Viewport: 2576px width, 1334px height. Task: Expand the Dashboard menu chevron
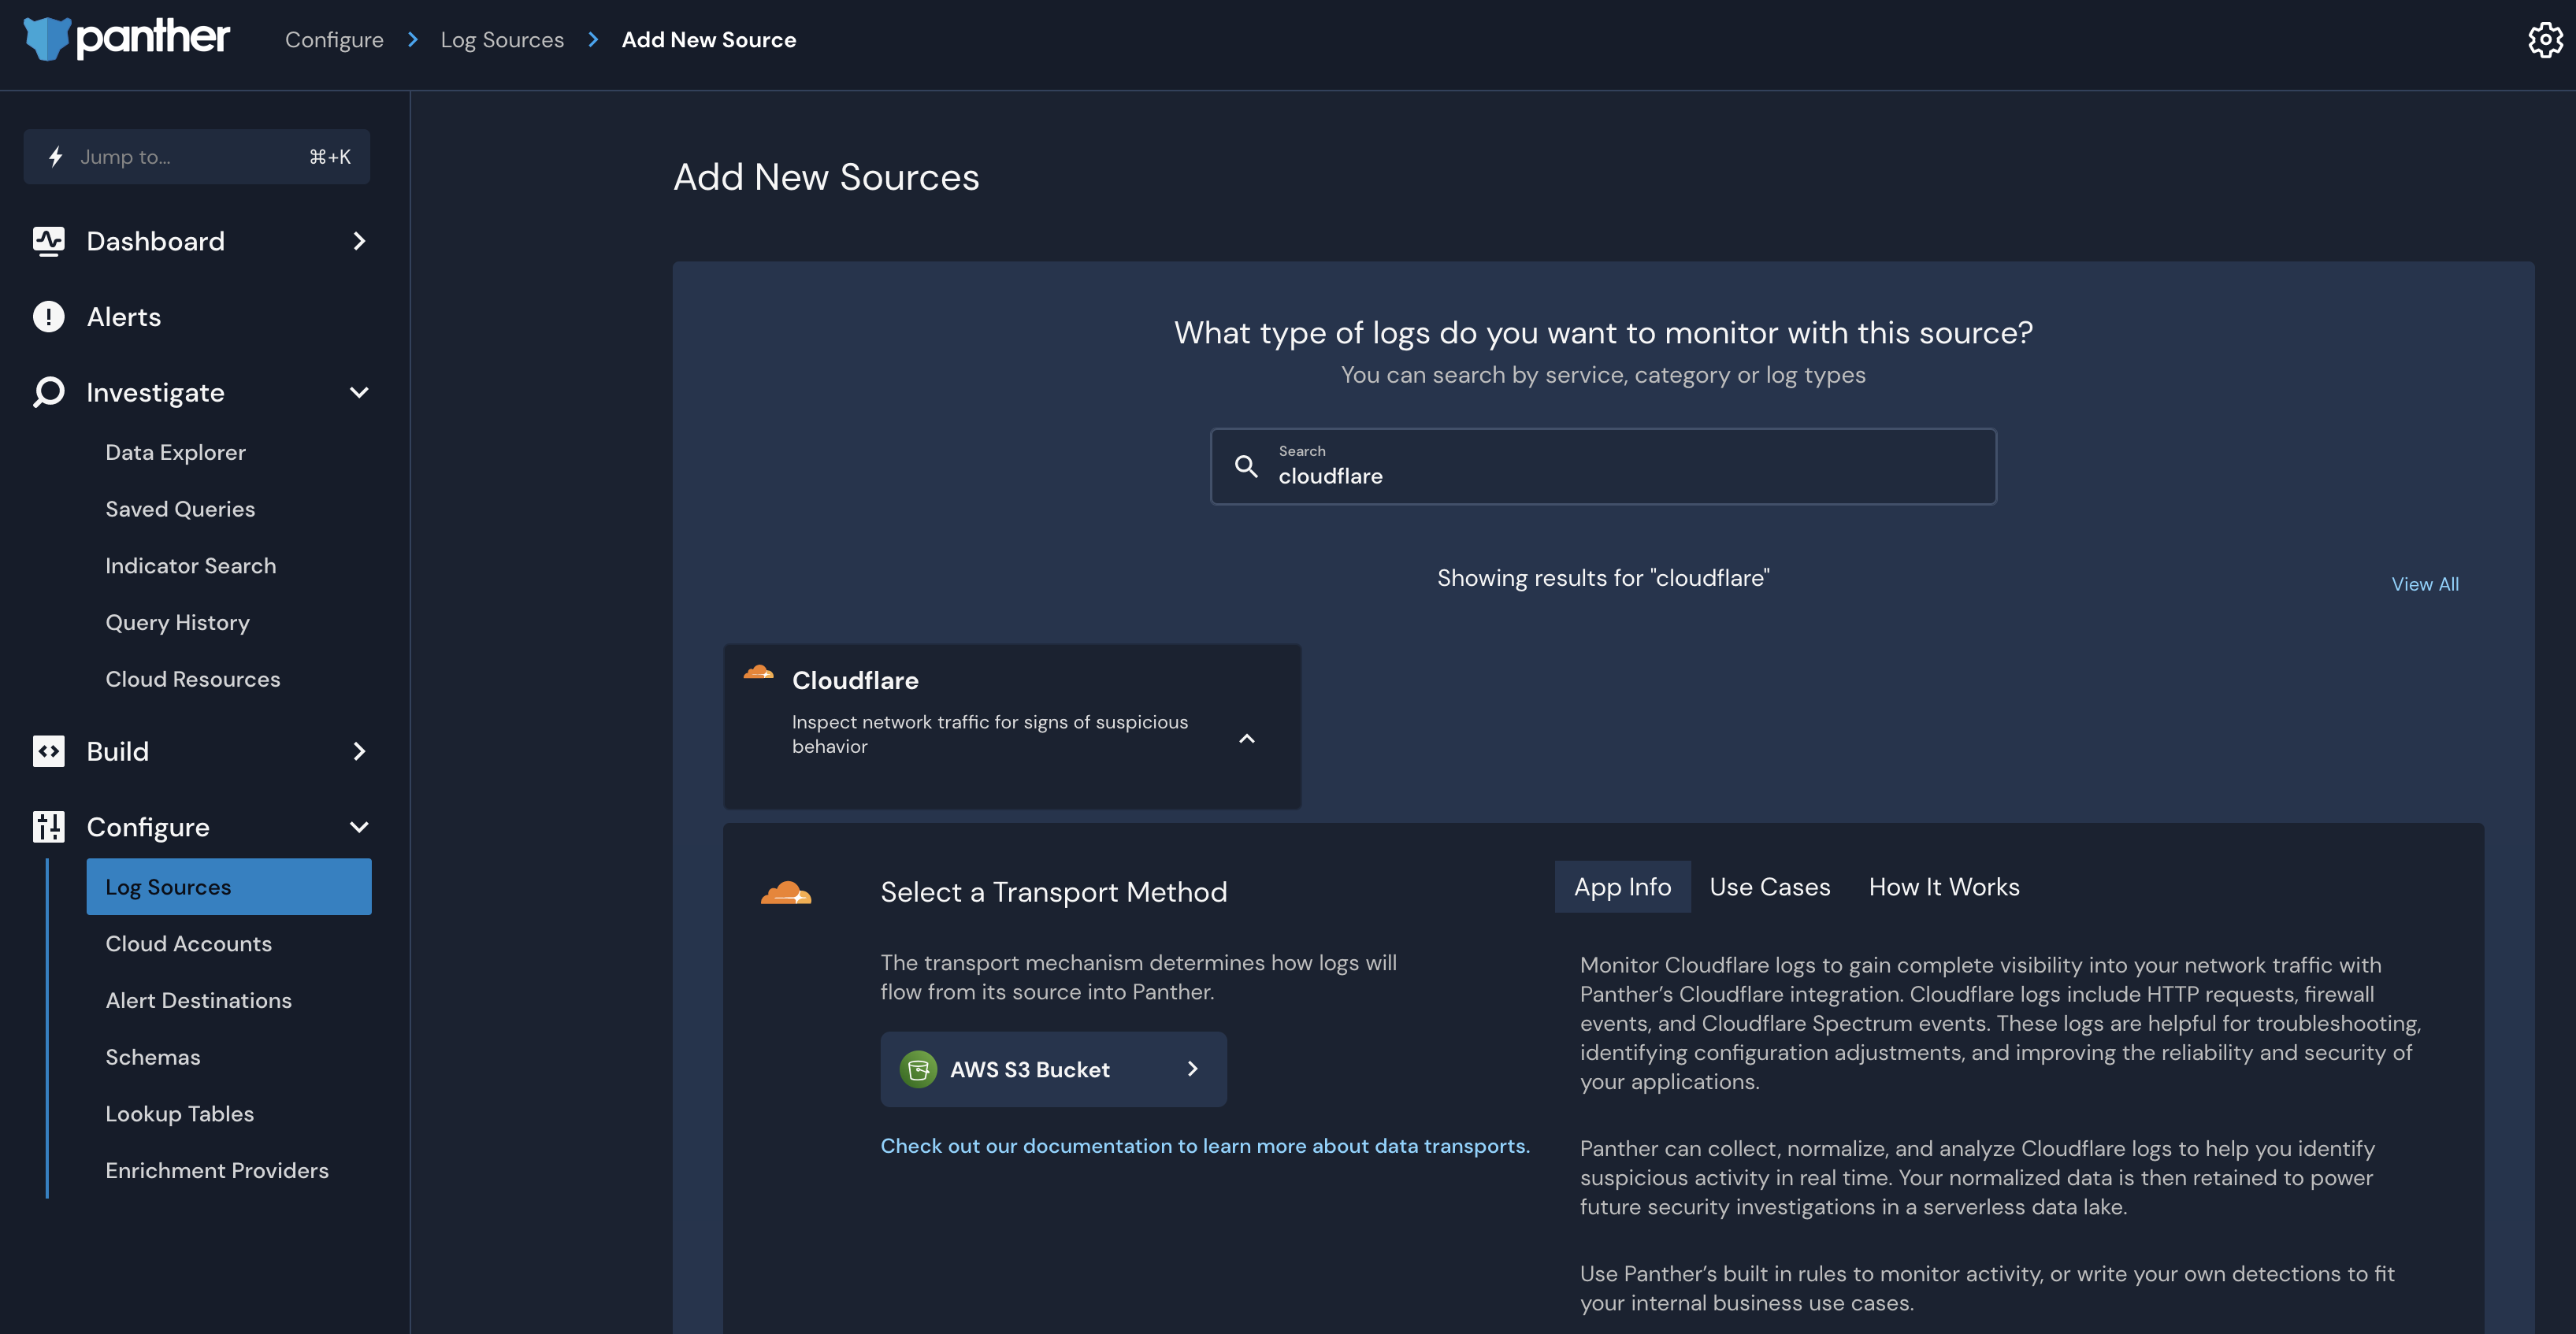pyautogui.click(x=359, y=241)
